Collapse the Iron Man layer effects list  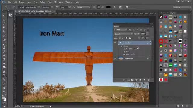[x=151, y=43]
